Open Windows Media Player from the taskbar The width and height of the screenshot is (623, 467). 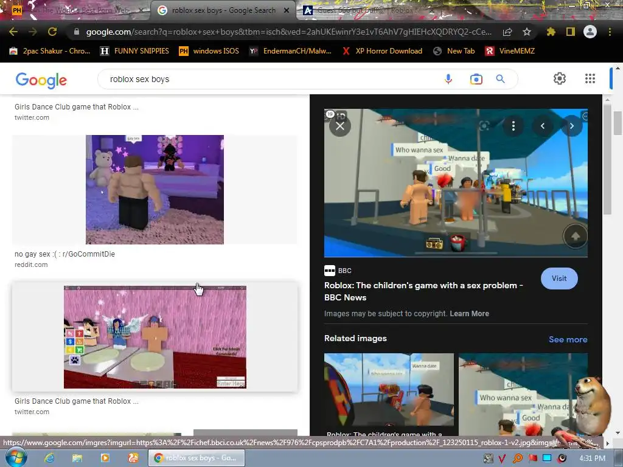tap(105, 458)
